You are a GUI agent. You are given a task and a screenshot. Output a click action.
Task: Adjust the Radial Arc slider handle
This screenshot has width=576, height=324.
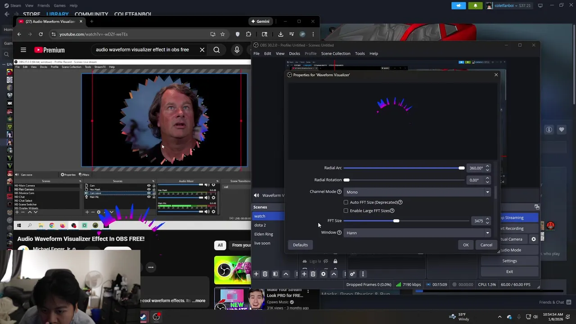pos(461,168)
